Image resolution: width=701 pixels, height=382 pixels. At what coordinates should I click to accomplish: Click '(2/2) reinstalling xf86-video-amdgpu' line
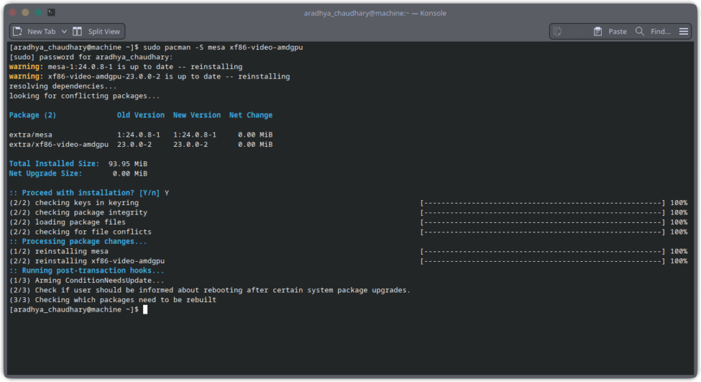[87, 261]
